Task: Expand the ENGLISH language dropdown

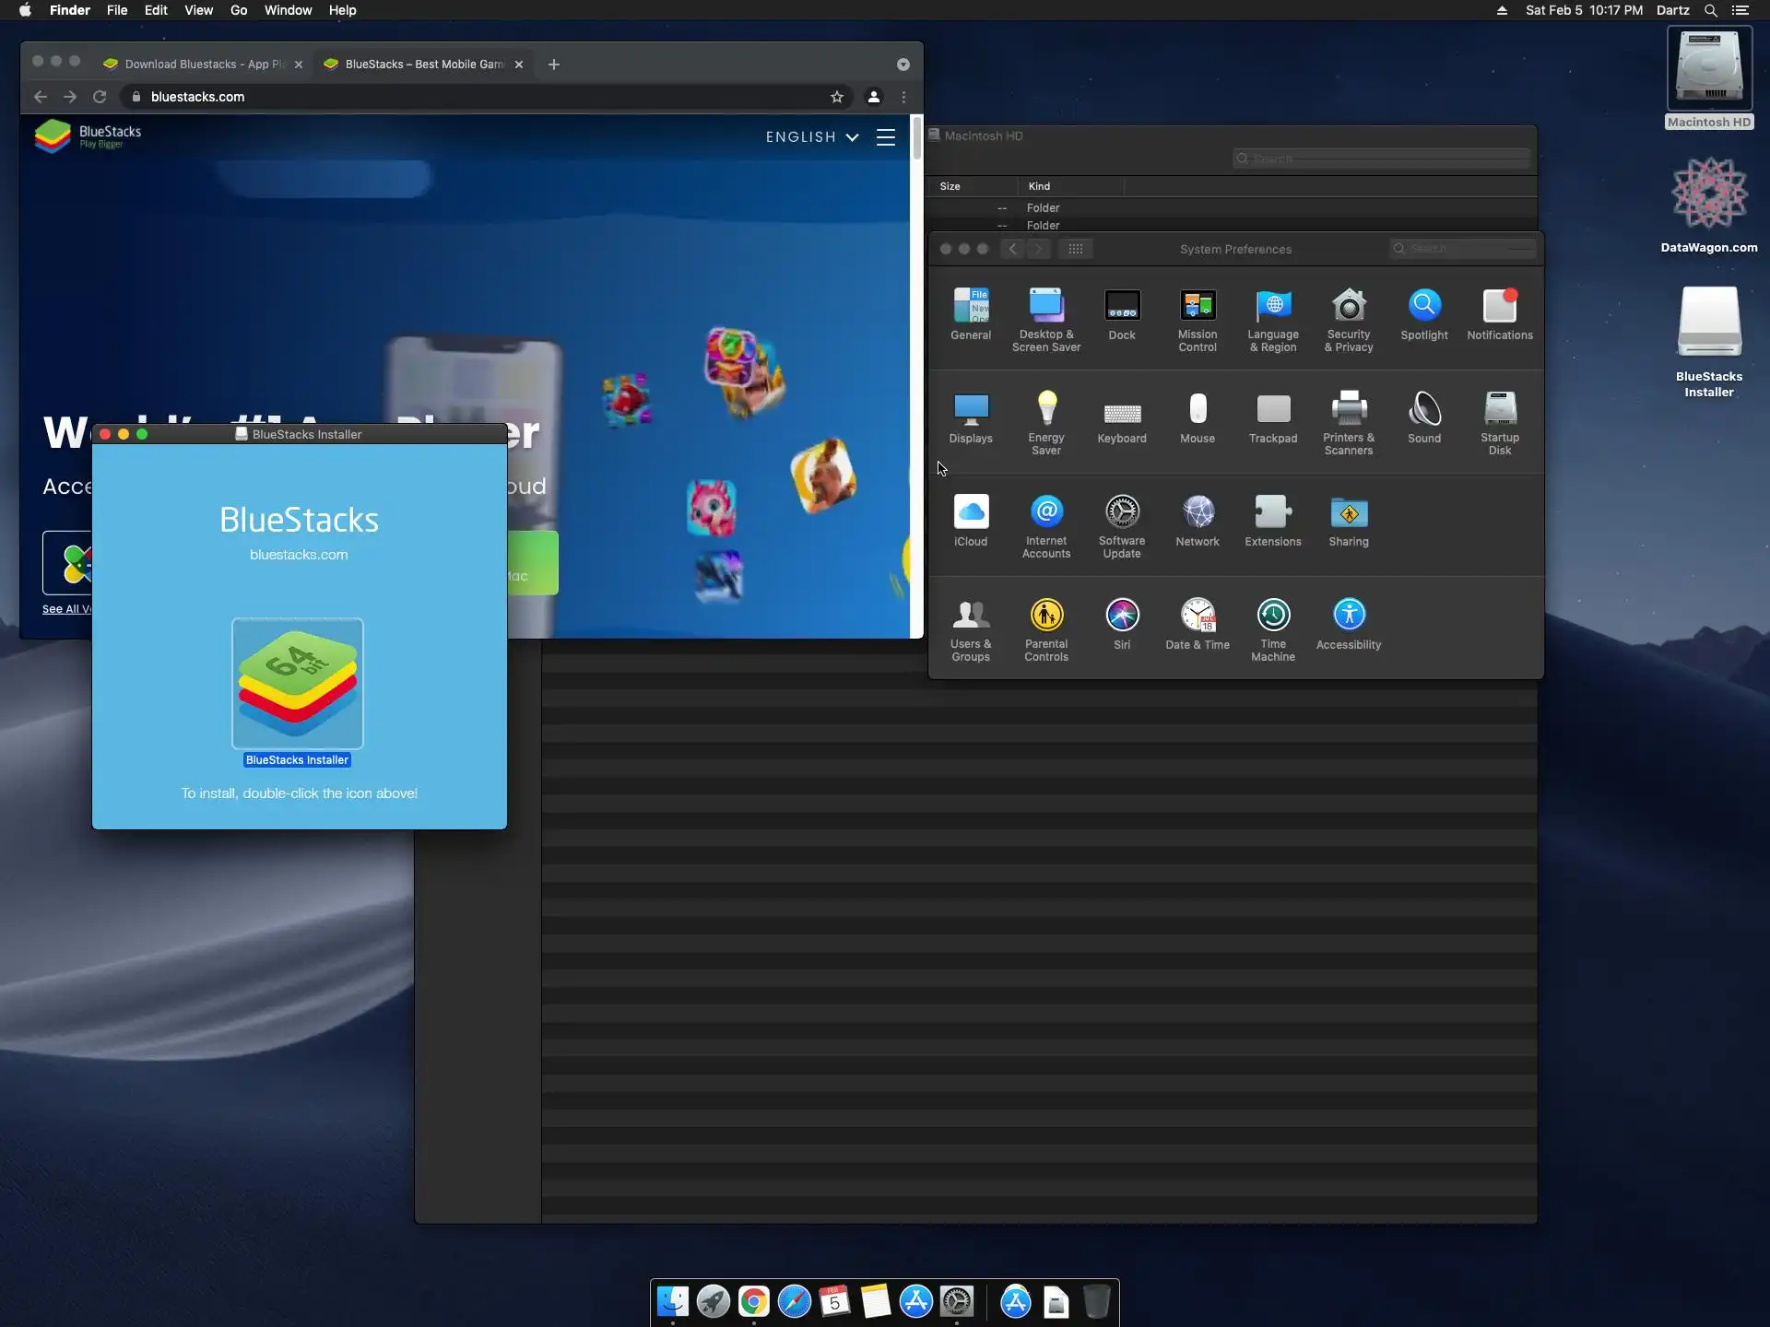Action: click(811, 136)
